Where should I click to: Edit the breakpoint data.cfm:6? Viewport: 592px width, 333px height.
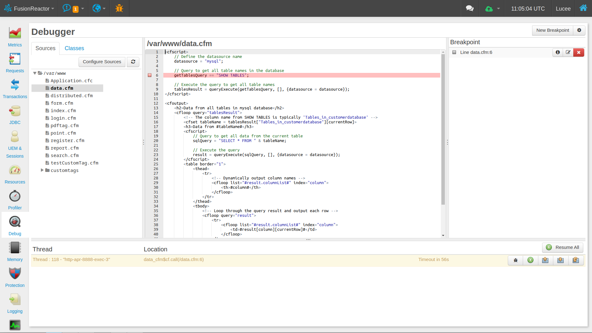click(x=568, y=52)
